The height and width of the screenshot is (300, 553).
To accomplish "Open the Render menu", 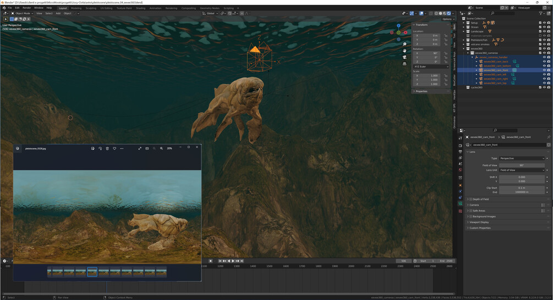I will [x=26, y=8].
